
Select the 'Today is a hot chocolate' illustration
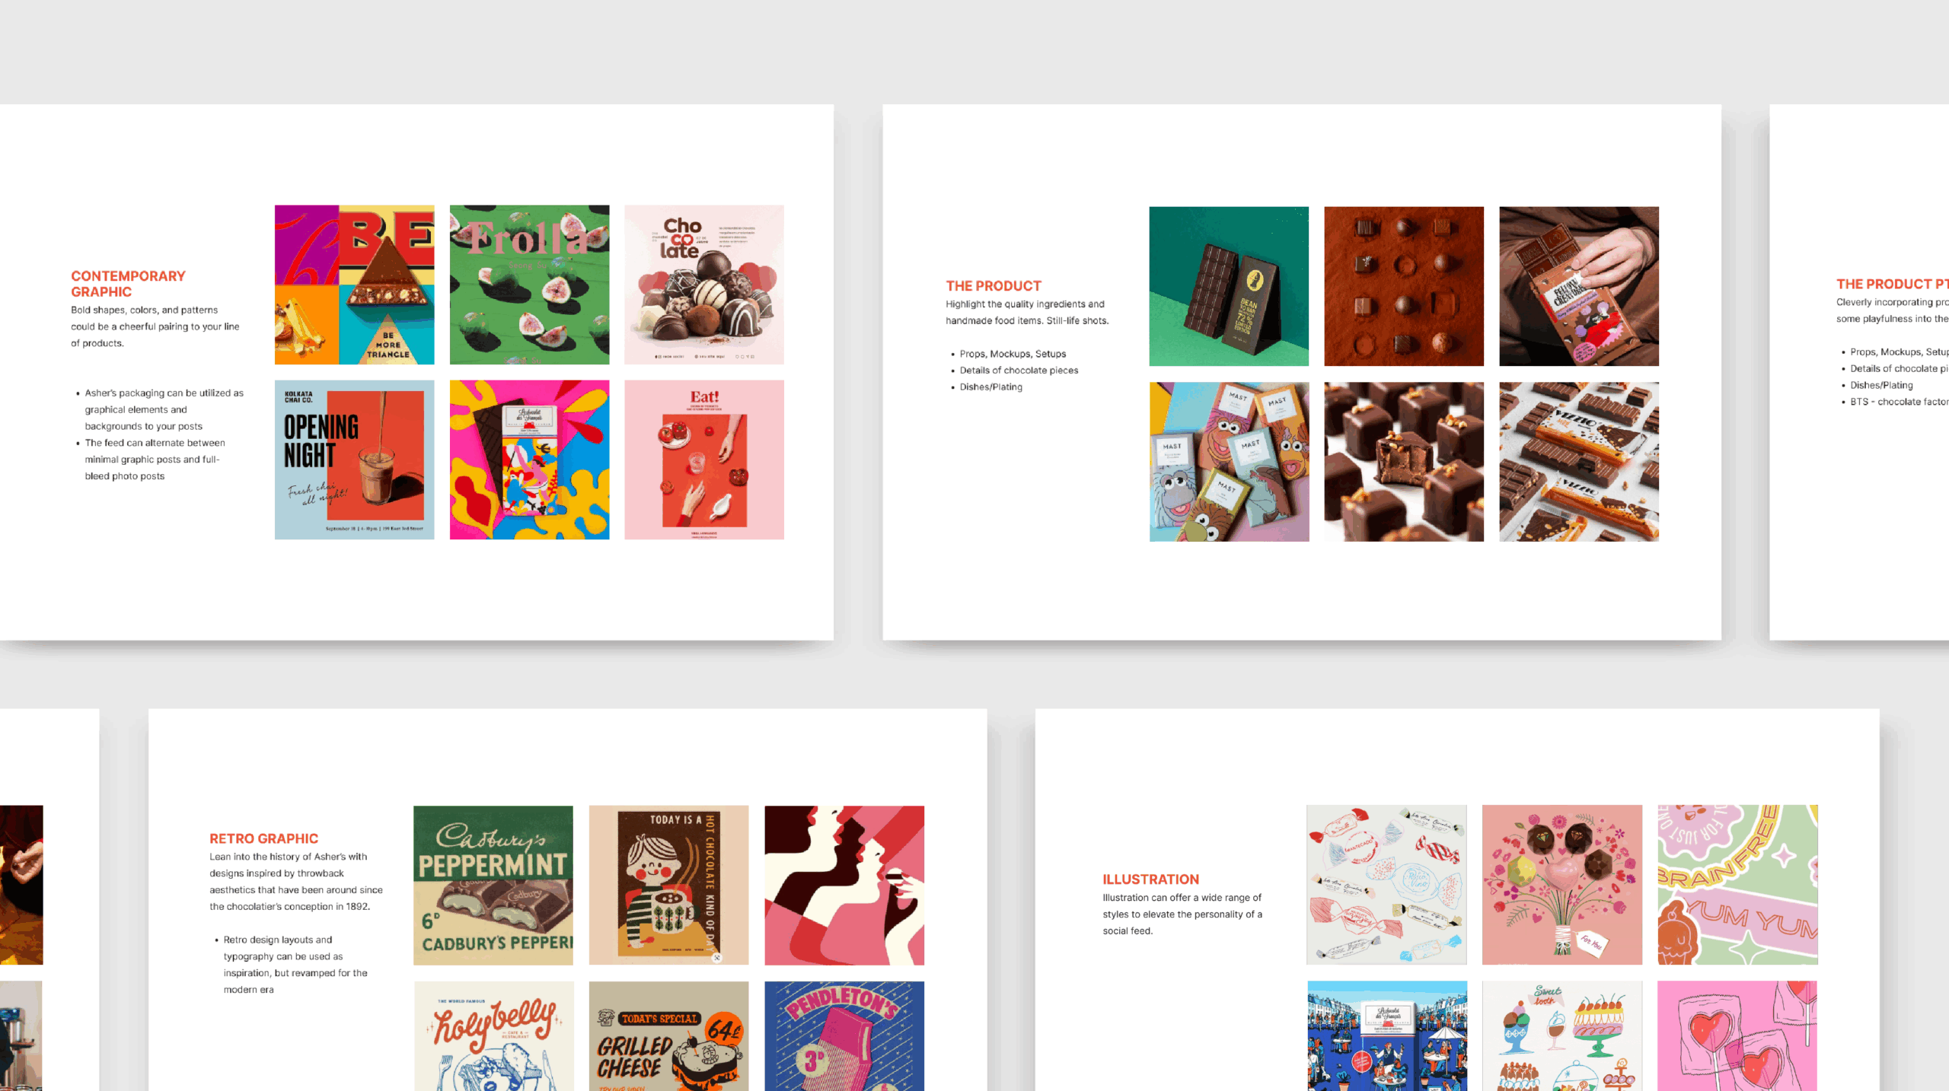tap(668, 886)
